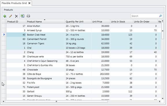Click the Export to Excel icon

(x=23, y=16)
